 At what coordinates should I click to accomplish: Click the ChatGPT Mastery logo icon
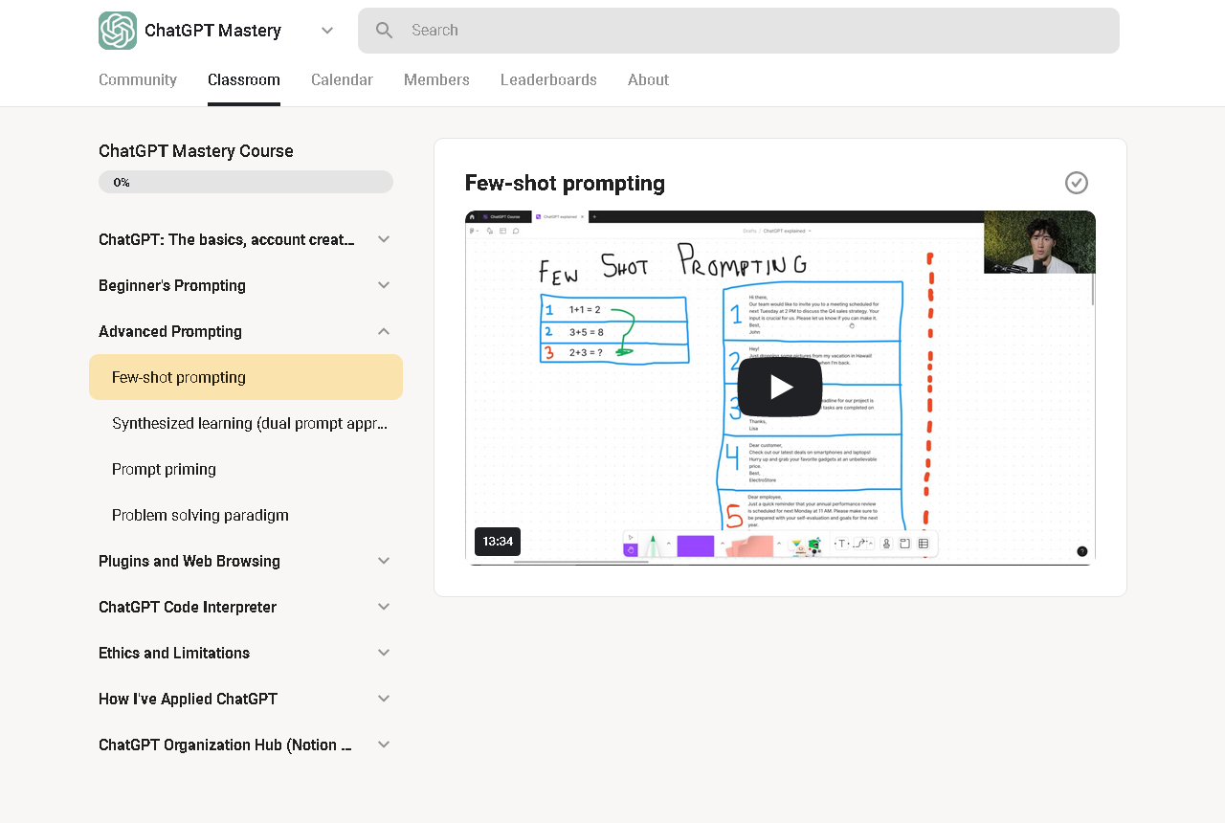click(x=118, y=31)
